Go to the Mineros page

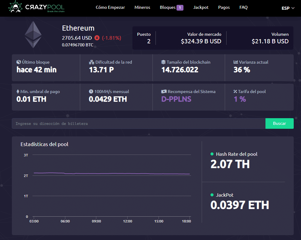[142, 8]
